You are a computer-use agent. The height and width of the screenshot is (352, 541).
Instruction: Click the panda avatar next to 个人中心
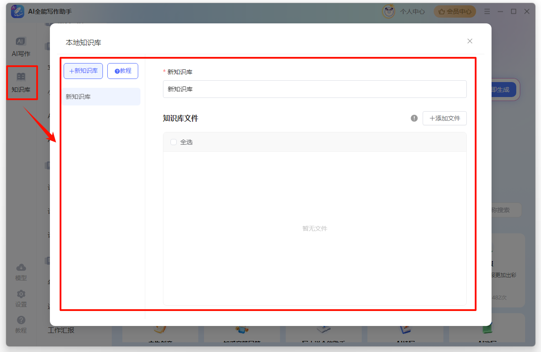click(388, 11)
